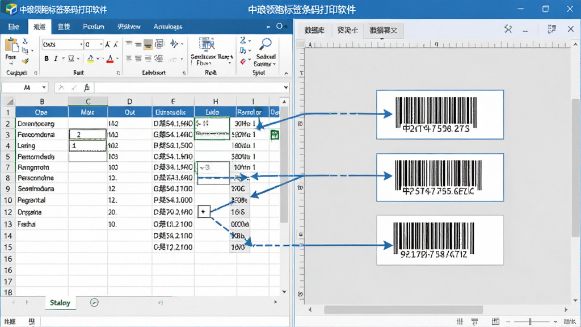
Task: Select column C header
Action: pyautogui.click(x=88, y=102)
